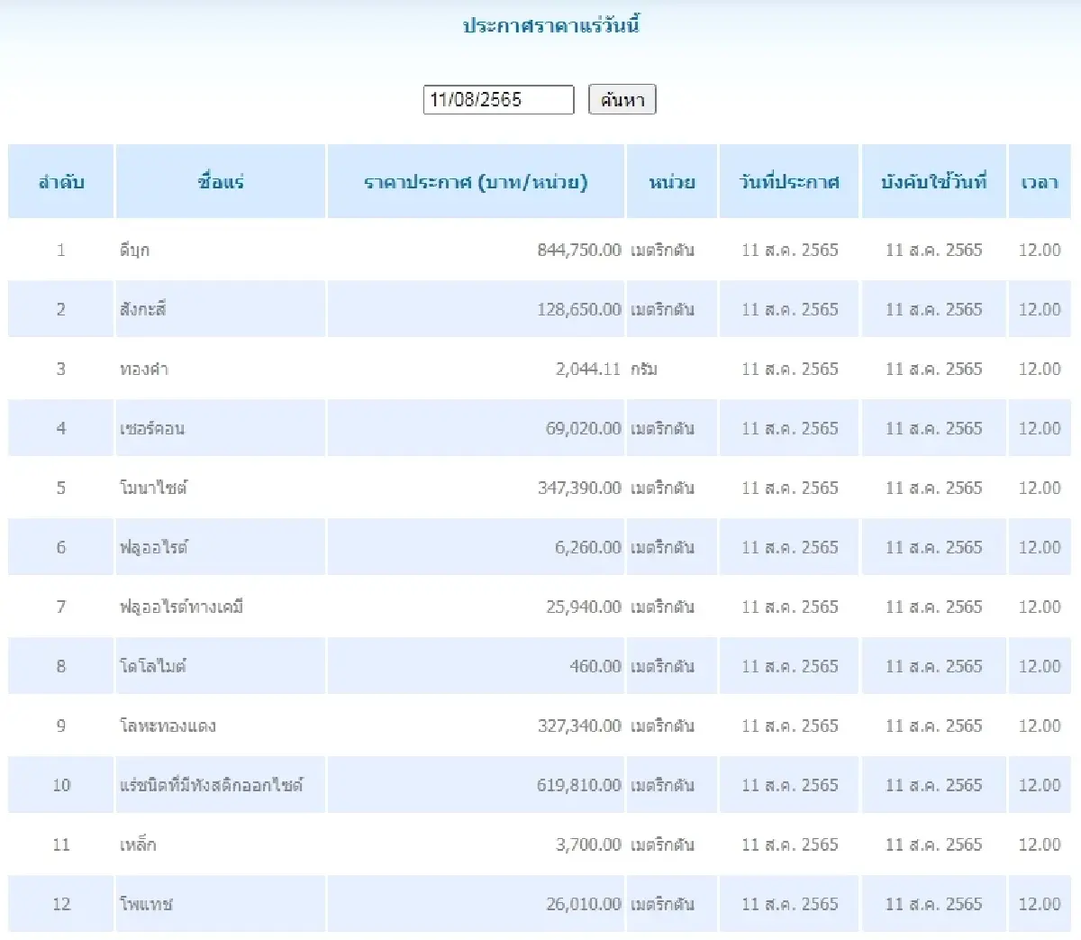Click the 12.00 time in the เซอร์คอน row

(x=1040, y=428)
